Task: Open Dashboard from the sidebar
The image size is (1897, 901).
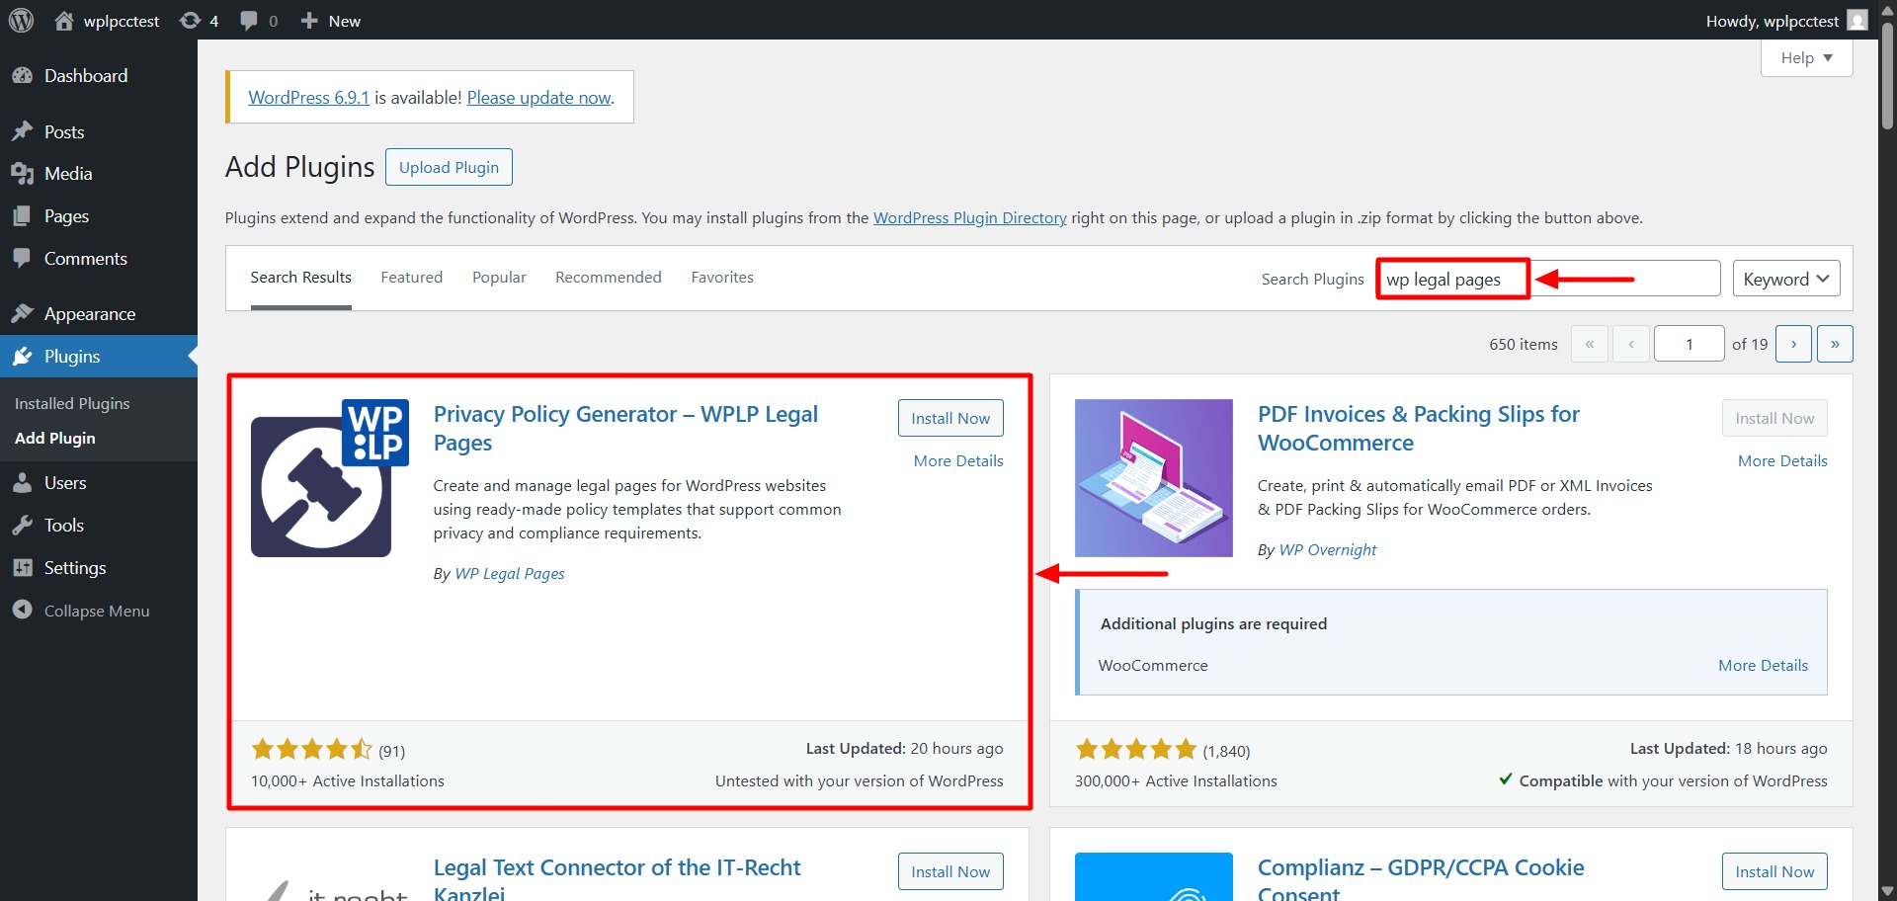Action: tap(85, 76)
